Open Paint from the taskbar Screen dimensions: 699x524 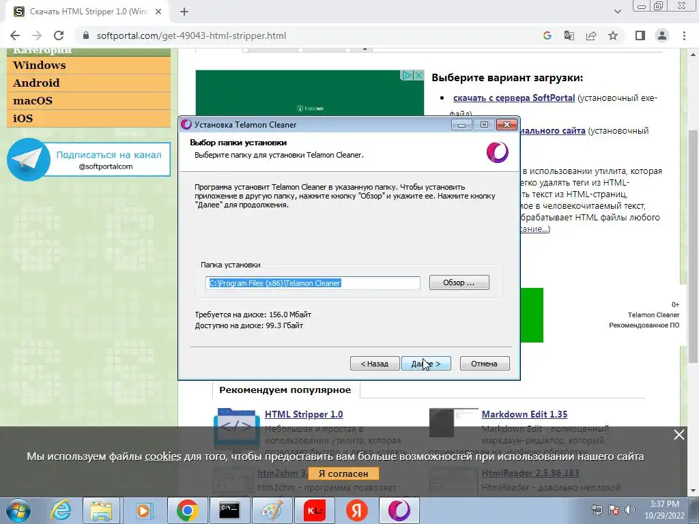tap(272, 510)
